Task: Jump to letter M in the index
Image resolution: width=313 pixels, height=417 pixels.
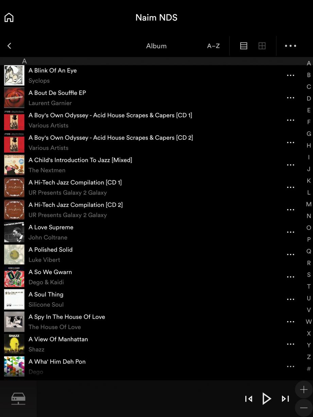Action: [309, 204]
